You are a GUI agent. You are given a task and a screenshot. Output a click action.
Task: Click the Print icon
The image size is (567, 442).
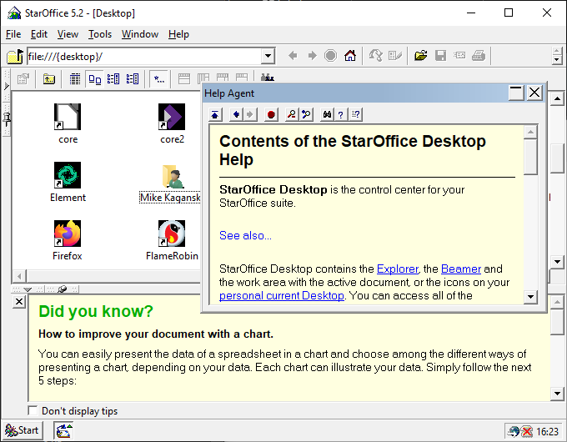click(479, 56)
